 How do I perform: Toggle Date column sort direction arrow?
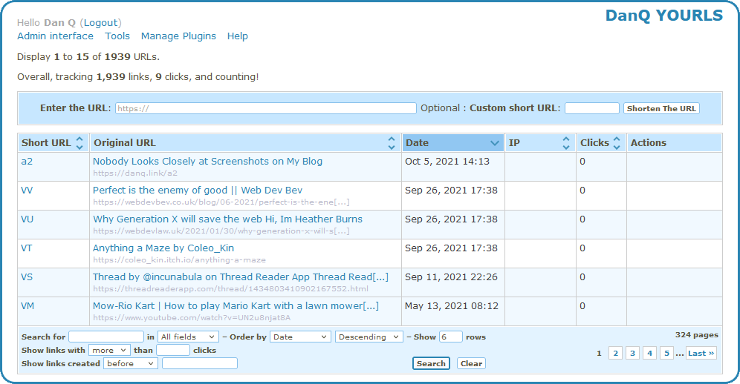coord(495,143)
